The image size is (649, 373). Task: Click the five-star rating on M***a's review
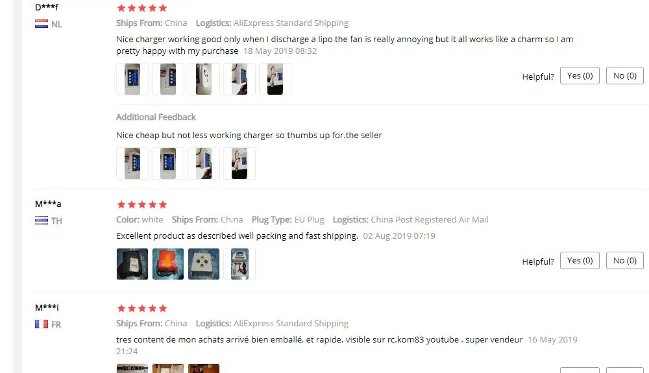pos(142,204)
